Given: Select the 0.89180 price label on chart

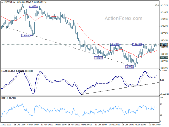Looking at the screenshot, I should (x=114, y=44).
